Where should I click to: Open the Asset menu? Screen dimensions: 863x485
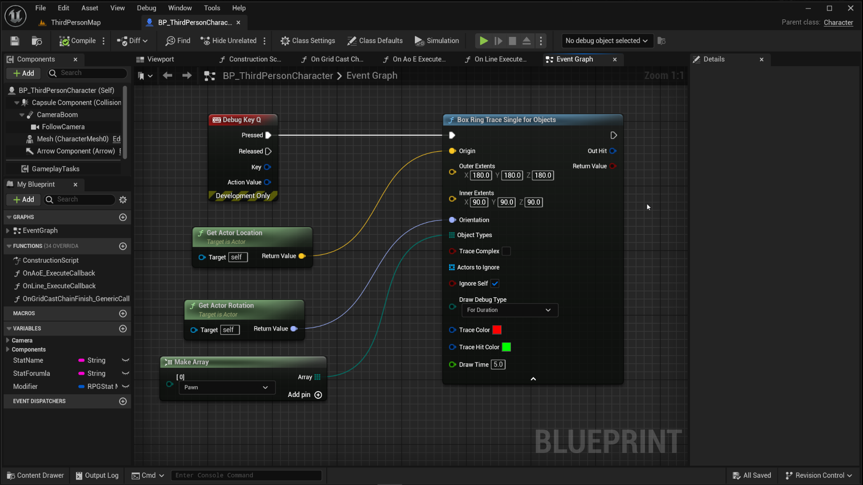coord(89,8)
